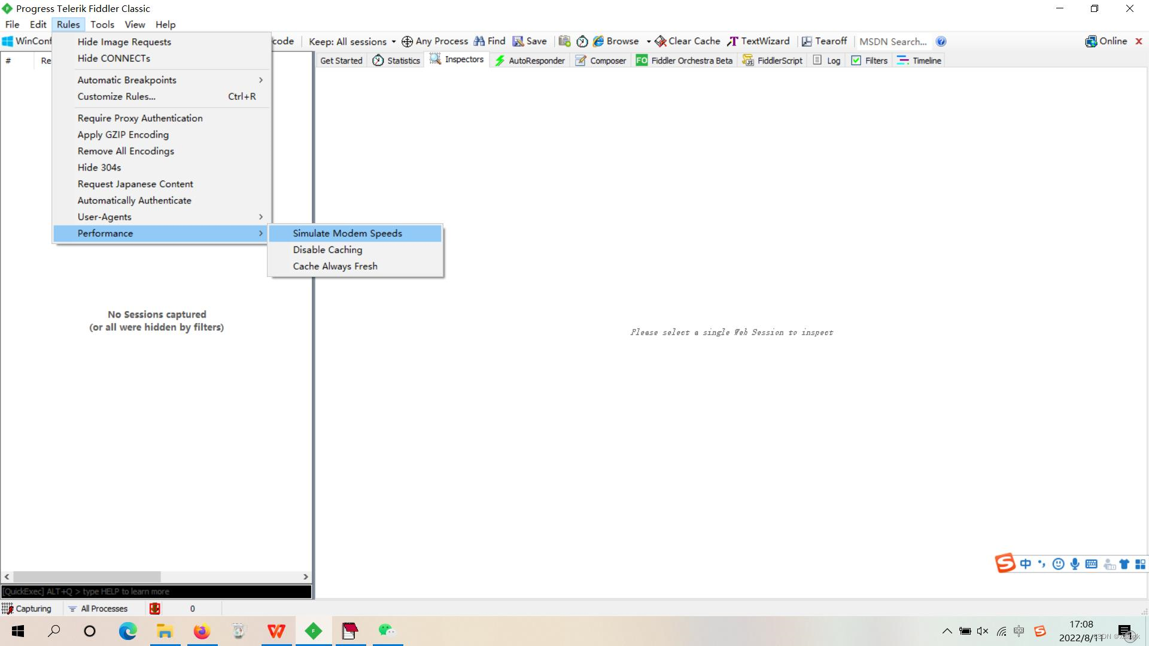
Task: Click the timer stopwatch toolbar icon
Action: [582, 41]
